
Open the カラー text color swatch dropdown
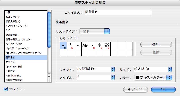(153, 78)
